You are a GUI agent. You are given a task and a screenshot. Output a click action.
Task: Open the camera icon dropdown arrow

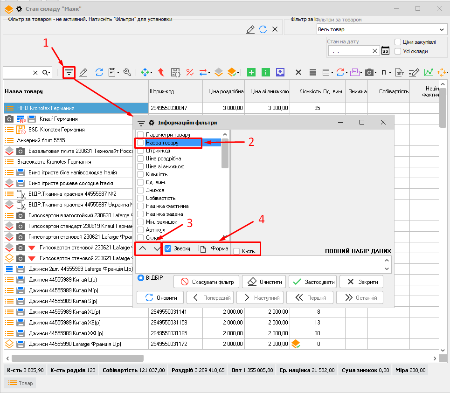375,73
